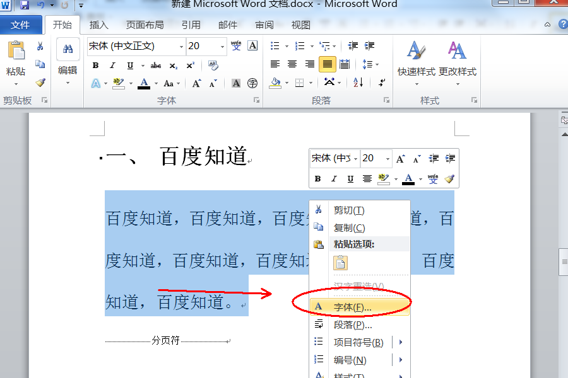Image resolution: width=568 pixels, height=378 pixels.
Task: Switch to the Insert tab
Action: [x=99, y=25]
